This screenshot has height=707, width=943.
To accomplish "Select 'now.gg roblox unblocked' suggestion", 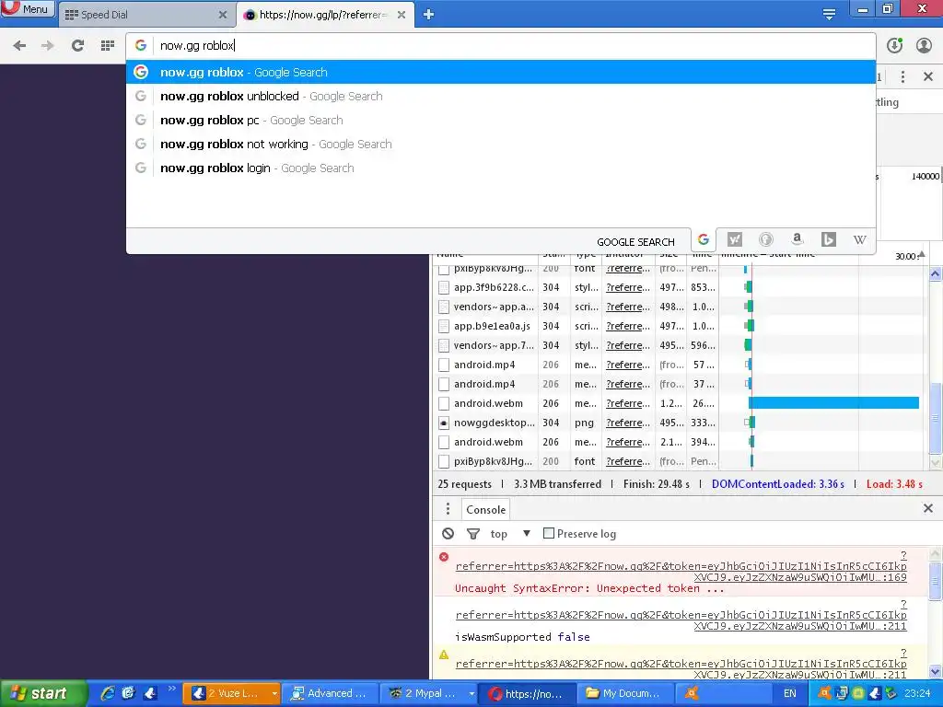I will (500, 96).
